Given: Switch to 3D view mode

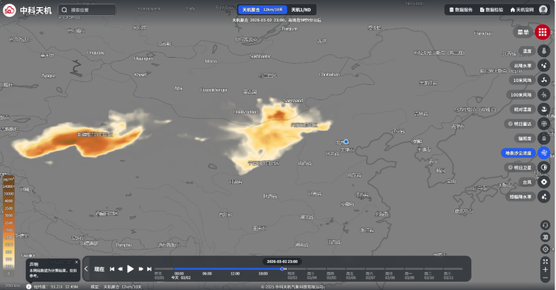Looking at the screenshot, I should pos(545,236).
